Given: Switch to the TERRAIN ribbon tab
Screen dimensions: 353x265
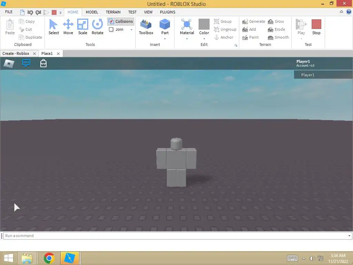Looking at the screenshot, I should (113, 12).
